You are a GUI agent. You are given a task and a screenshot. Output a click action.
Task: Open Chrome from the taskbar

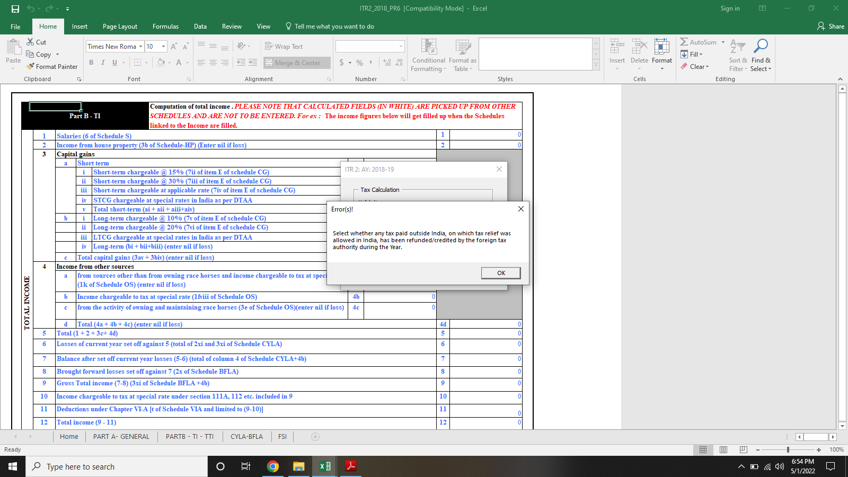pos(273,466)
